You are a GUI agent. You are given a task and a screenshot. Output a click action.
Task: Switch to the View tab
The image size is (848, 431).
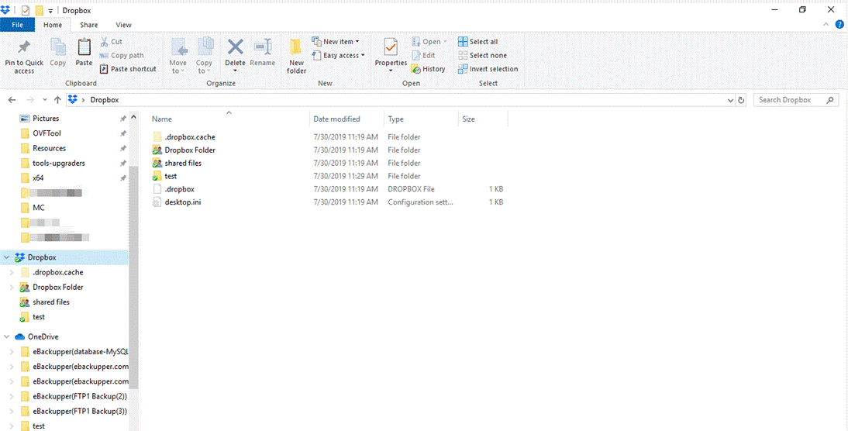point(123,25)
